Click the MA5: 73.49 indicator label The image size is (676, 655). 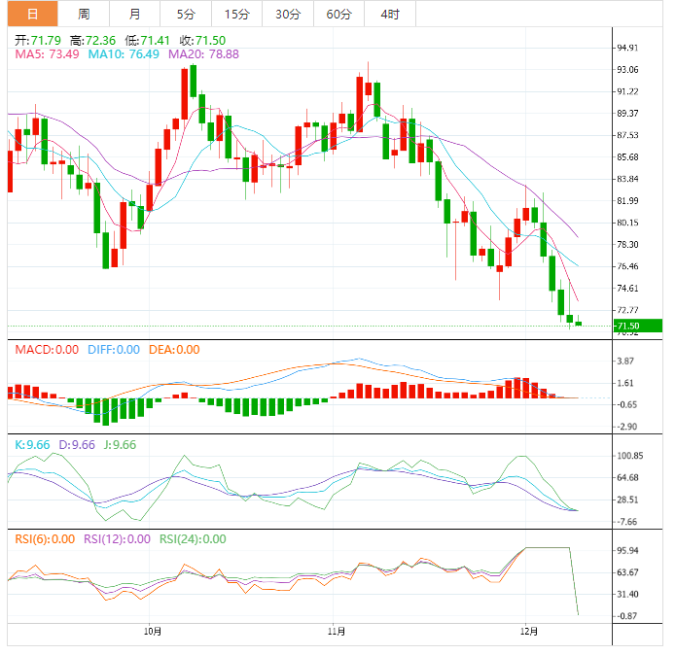pos(48,54)
